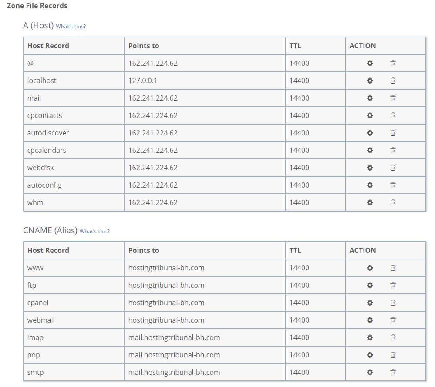
Task: Delete the webmail CNAME record
Action: pyautogui.click(x=393, y=320)
